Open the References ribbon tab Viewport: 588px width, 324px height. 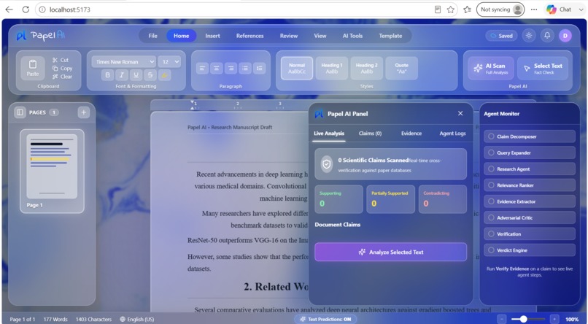coord(249,36)
